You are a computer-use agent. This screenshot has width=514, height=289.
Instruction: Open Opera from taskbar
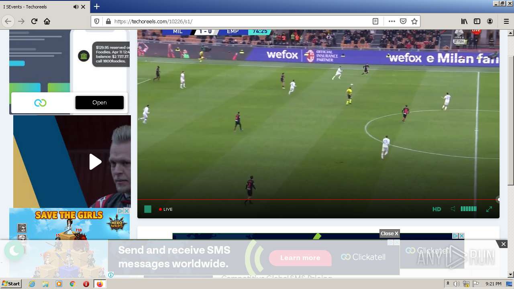86,284
